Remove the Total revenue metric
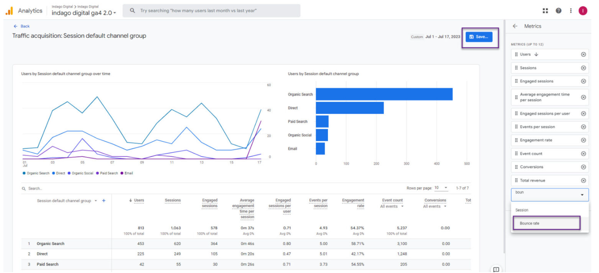599x273 pixels. coord(583,180)
